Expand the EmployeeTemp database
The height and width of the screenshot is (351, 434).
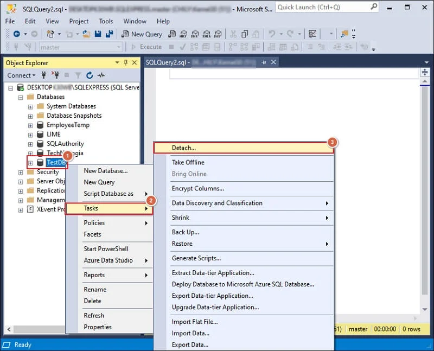pyautogui.click(x=30, y=126)
